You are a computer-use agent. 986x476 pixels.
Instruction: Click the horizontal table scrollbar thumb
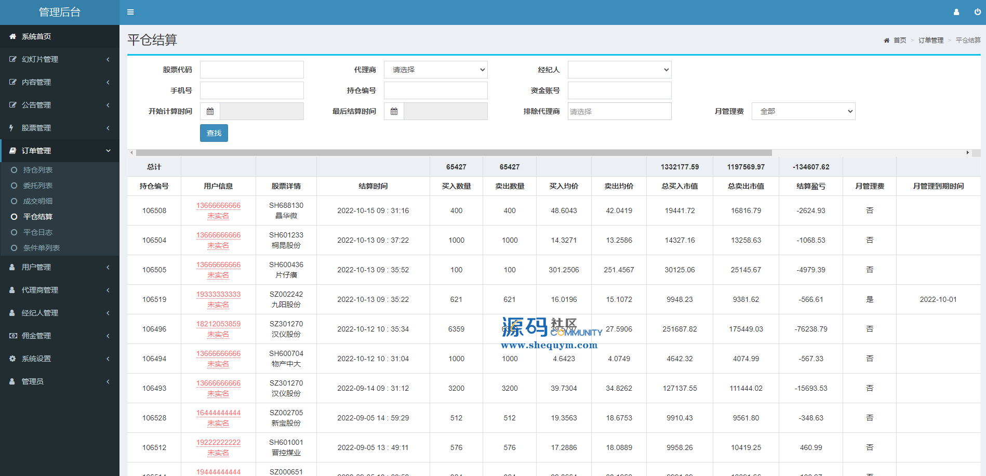(454, 153)
